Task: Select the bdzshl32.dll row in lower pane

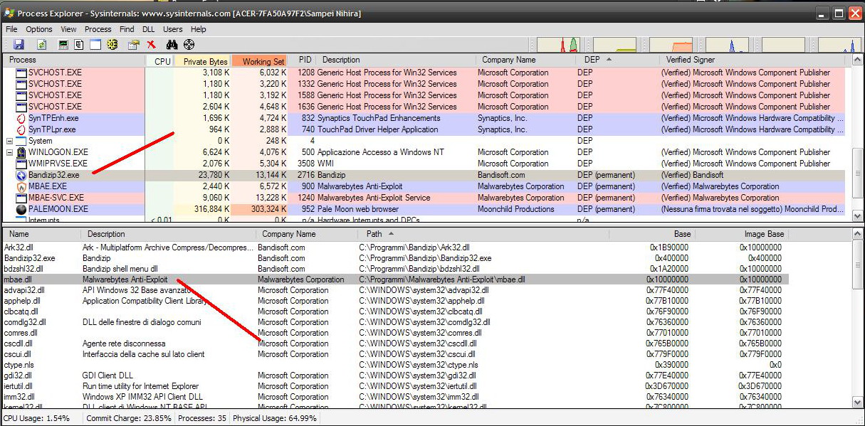Action: [395, 269]
